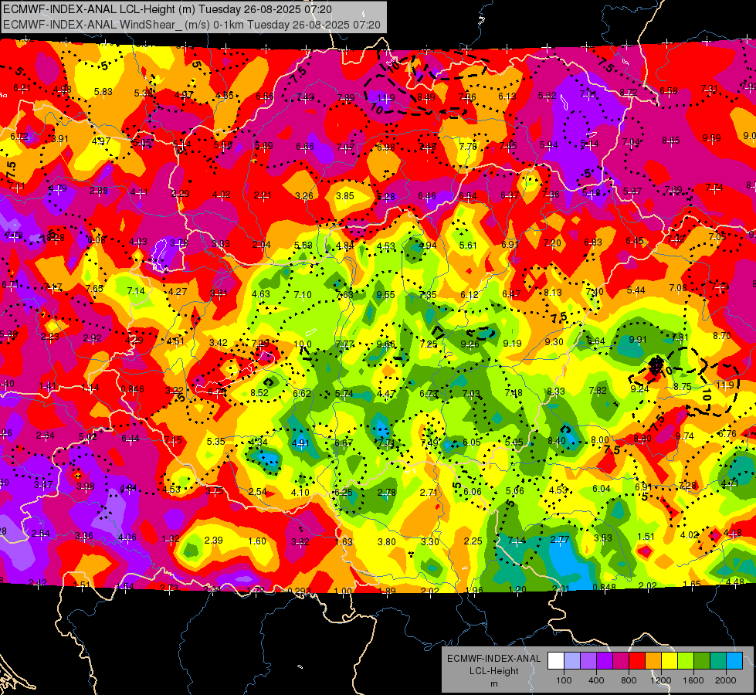Click the map value '5.44'

[636, 290]
